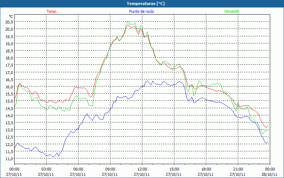Click the '17,0' y-axis value

[x=9, y=72]
